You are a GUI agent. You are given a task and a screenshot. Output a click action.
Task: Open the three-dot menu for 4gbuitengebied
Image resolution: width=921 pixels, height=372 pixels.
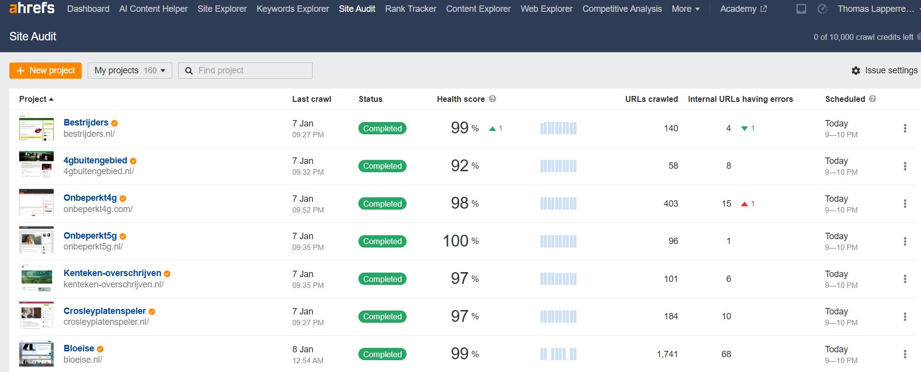pos(905,166)
